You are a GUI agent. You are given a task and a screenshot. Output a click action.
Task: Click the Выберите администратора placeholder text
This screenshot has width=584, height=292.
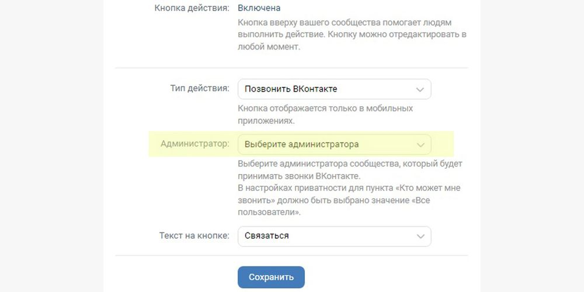point(302,144)
